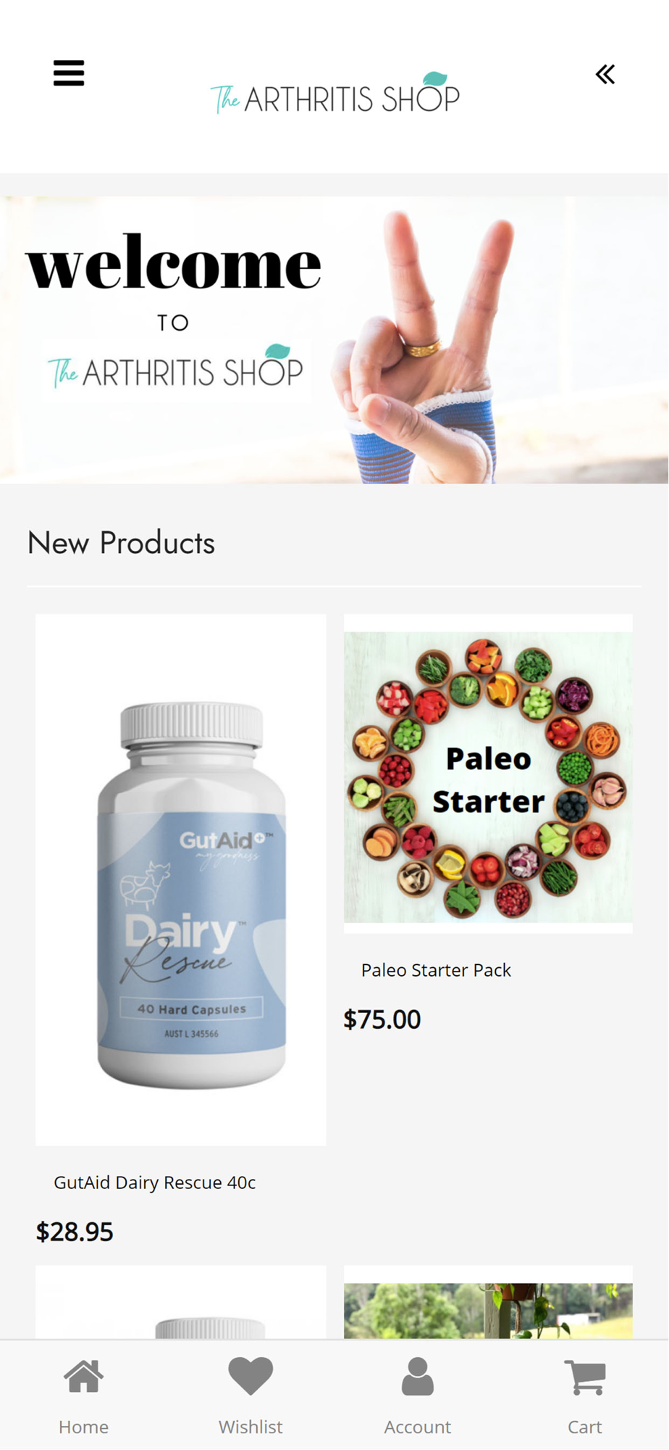This screenshot has height=1450, width=669.
Task: Open the hamburger menu
Action: click(x=69, y=73)
